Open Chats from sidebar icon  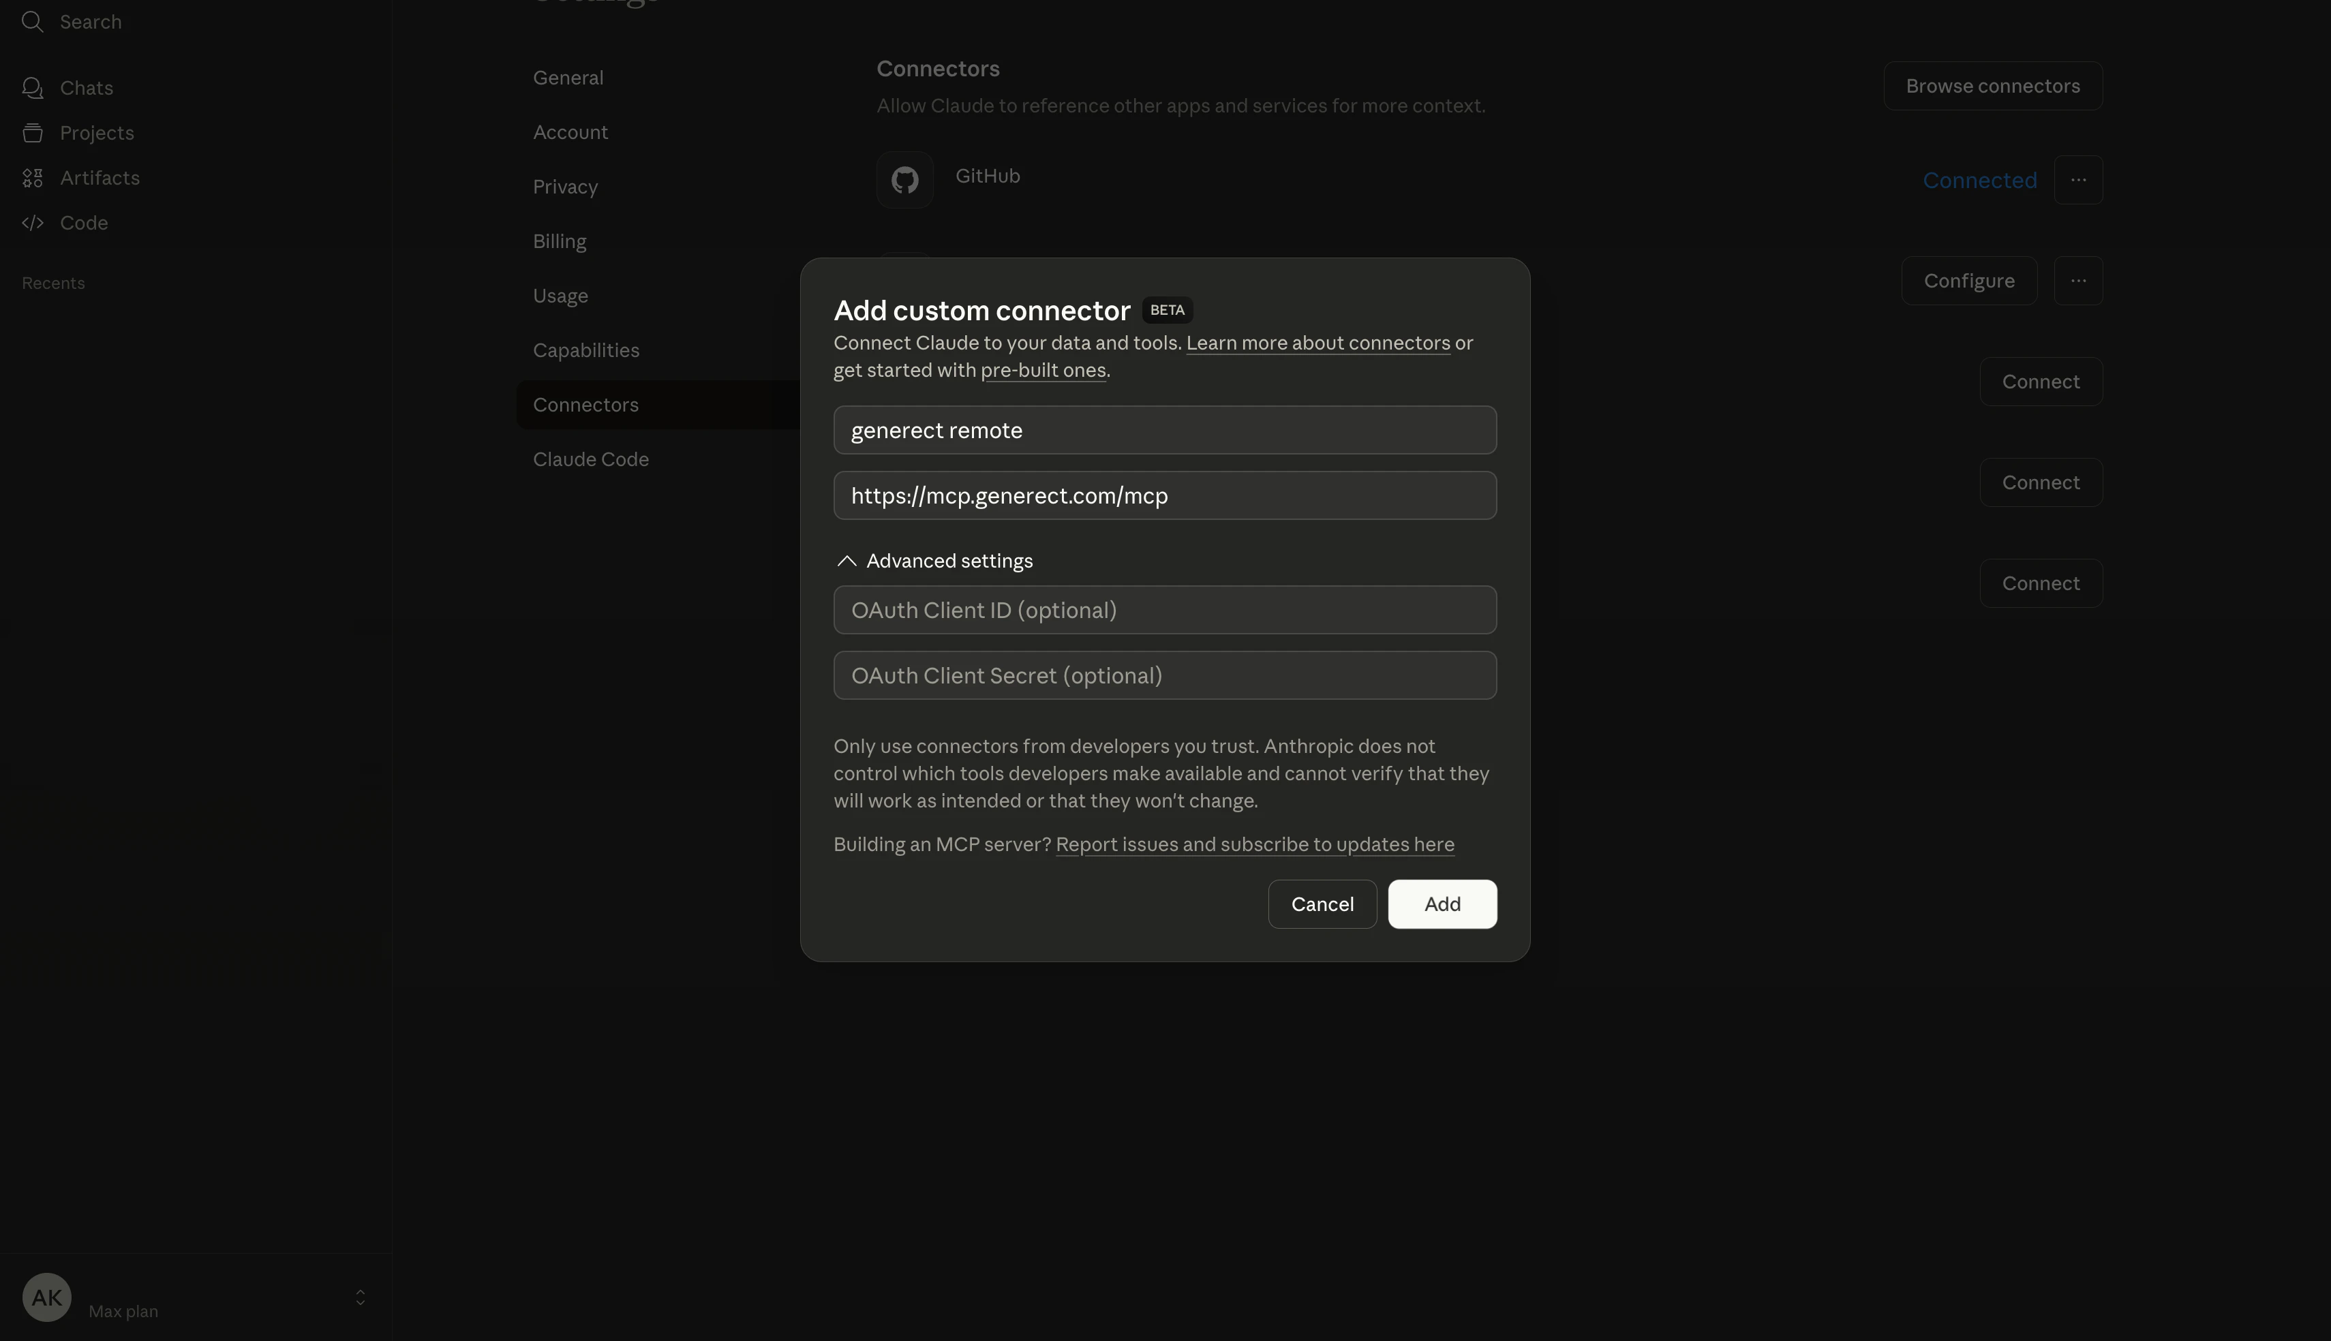click(32, 87)
